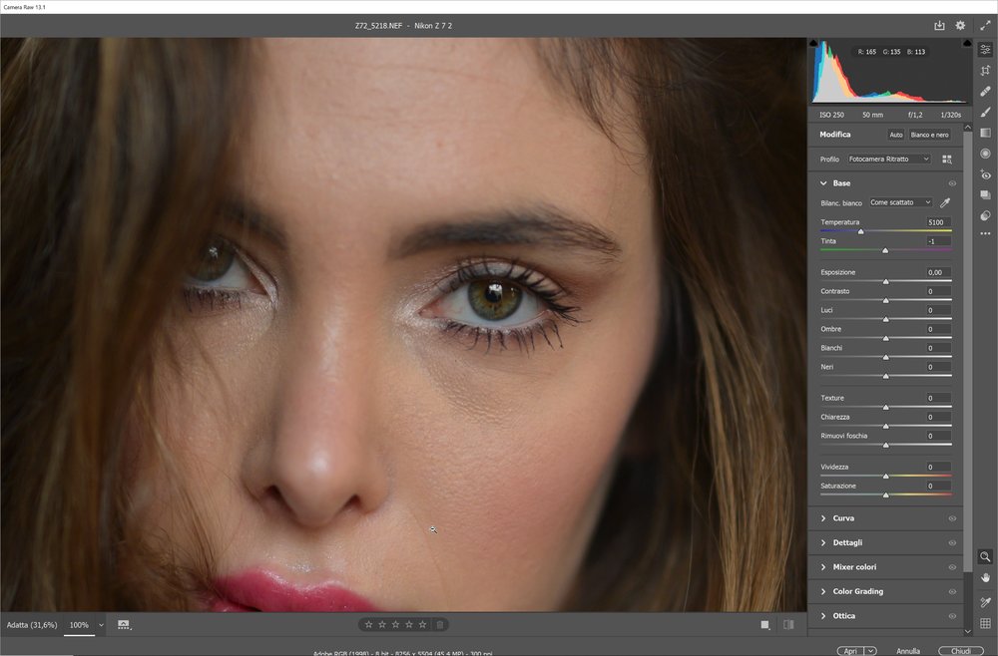The height and width of the screenshot is (656, 998).
Task: Select the Adjustment Brush tool
Action: coord(985,112)
